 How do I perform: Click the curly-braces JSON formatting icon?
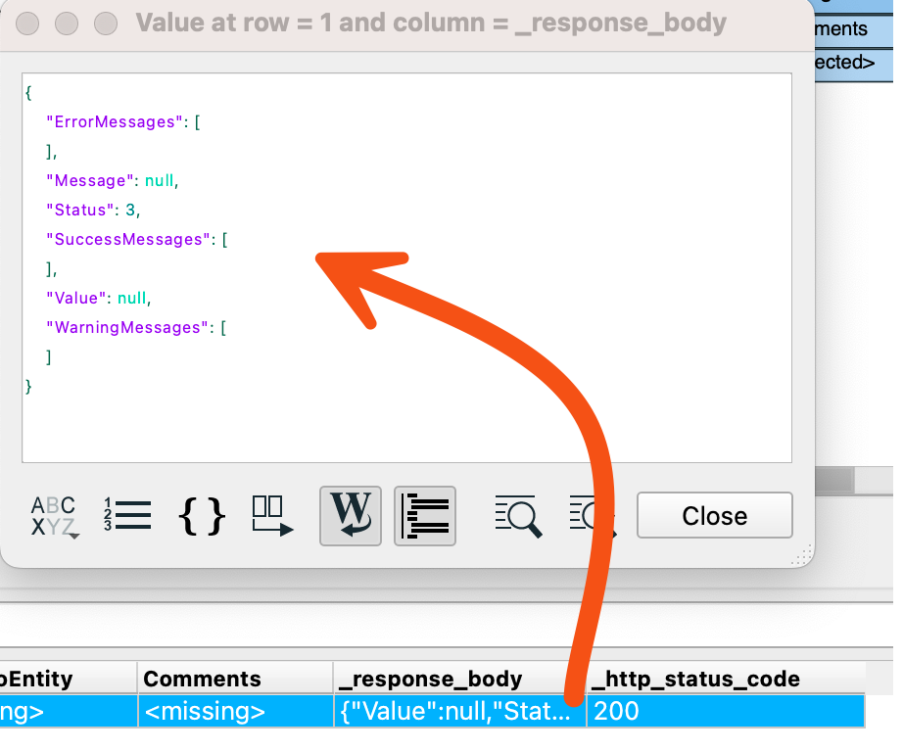click(201, 516)
